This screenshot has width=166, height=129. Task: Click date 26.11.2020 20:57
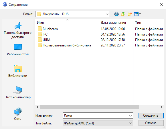tap(113, 45)
